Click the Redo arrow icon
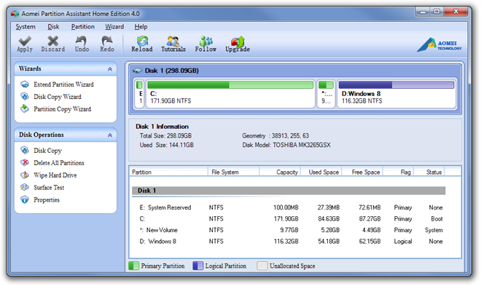Image resolution: width=481 pixels, height=286 pixels. click(106, 41)
